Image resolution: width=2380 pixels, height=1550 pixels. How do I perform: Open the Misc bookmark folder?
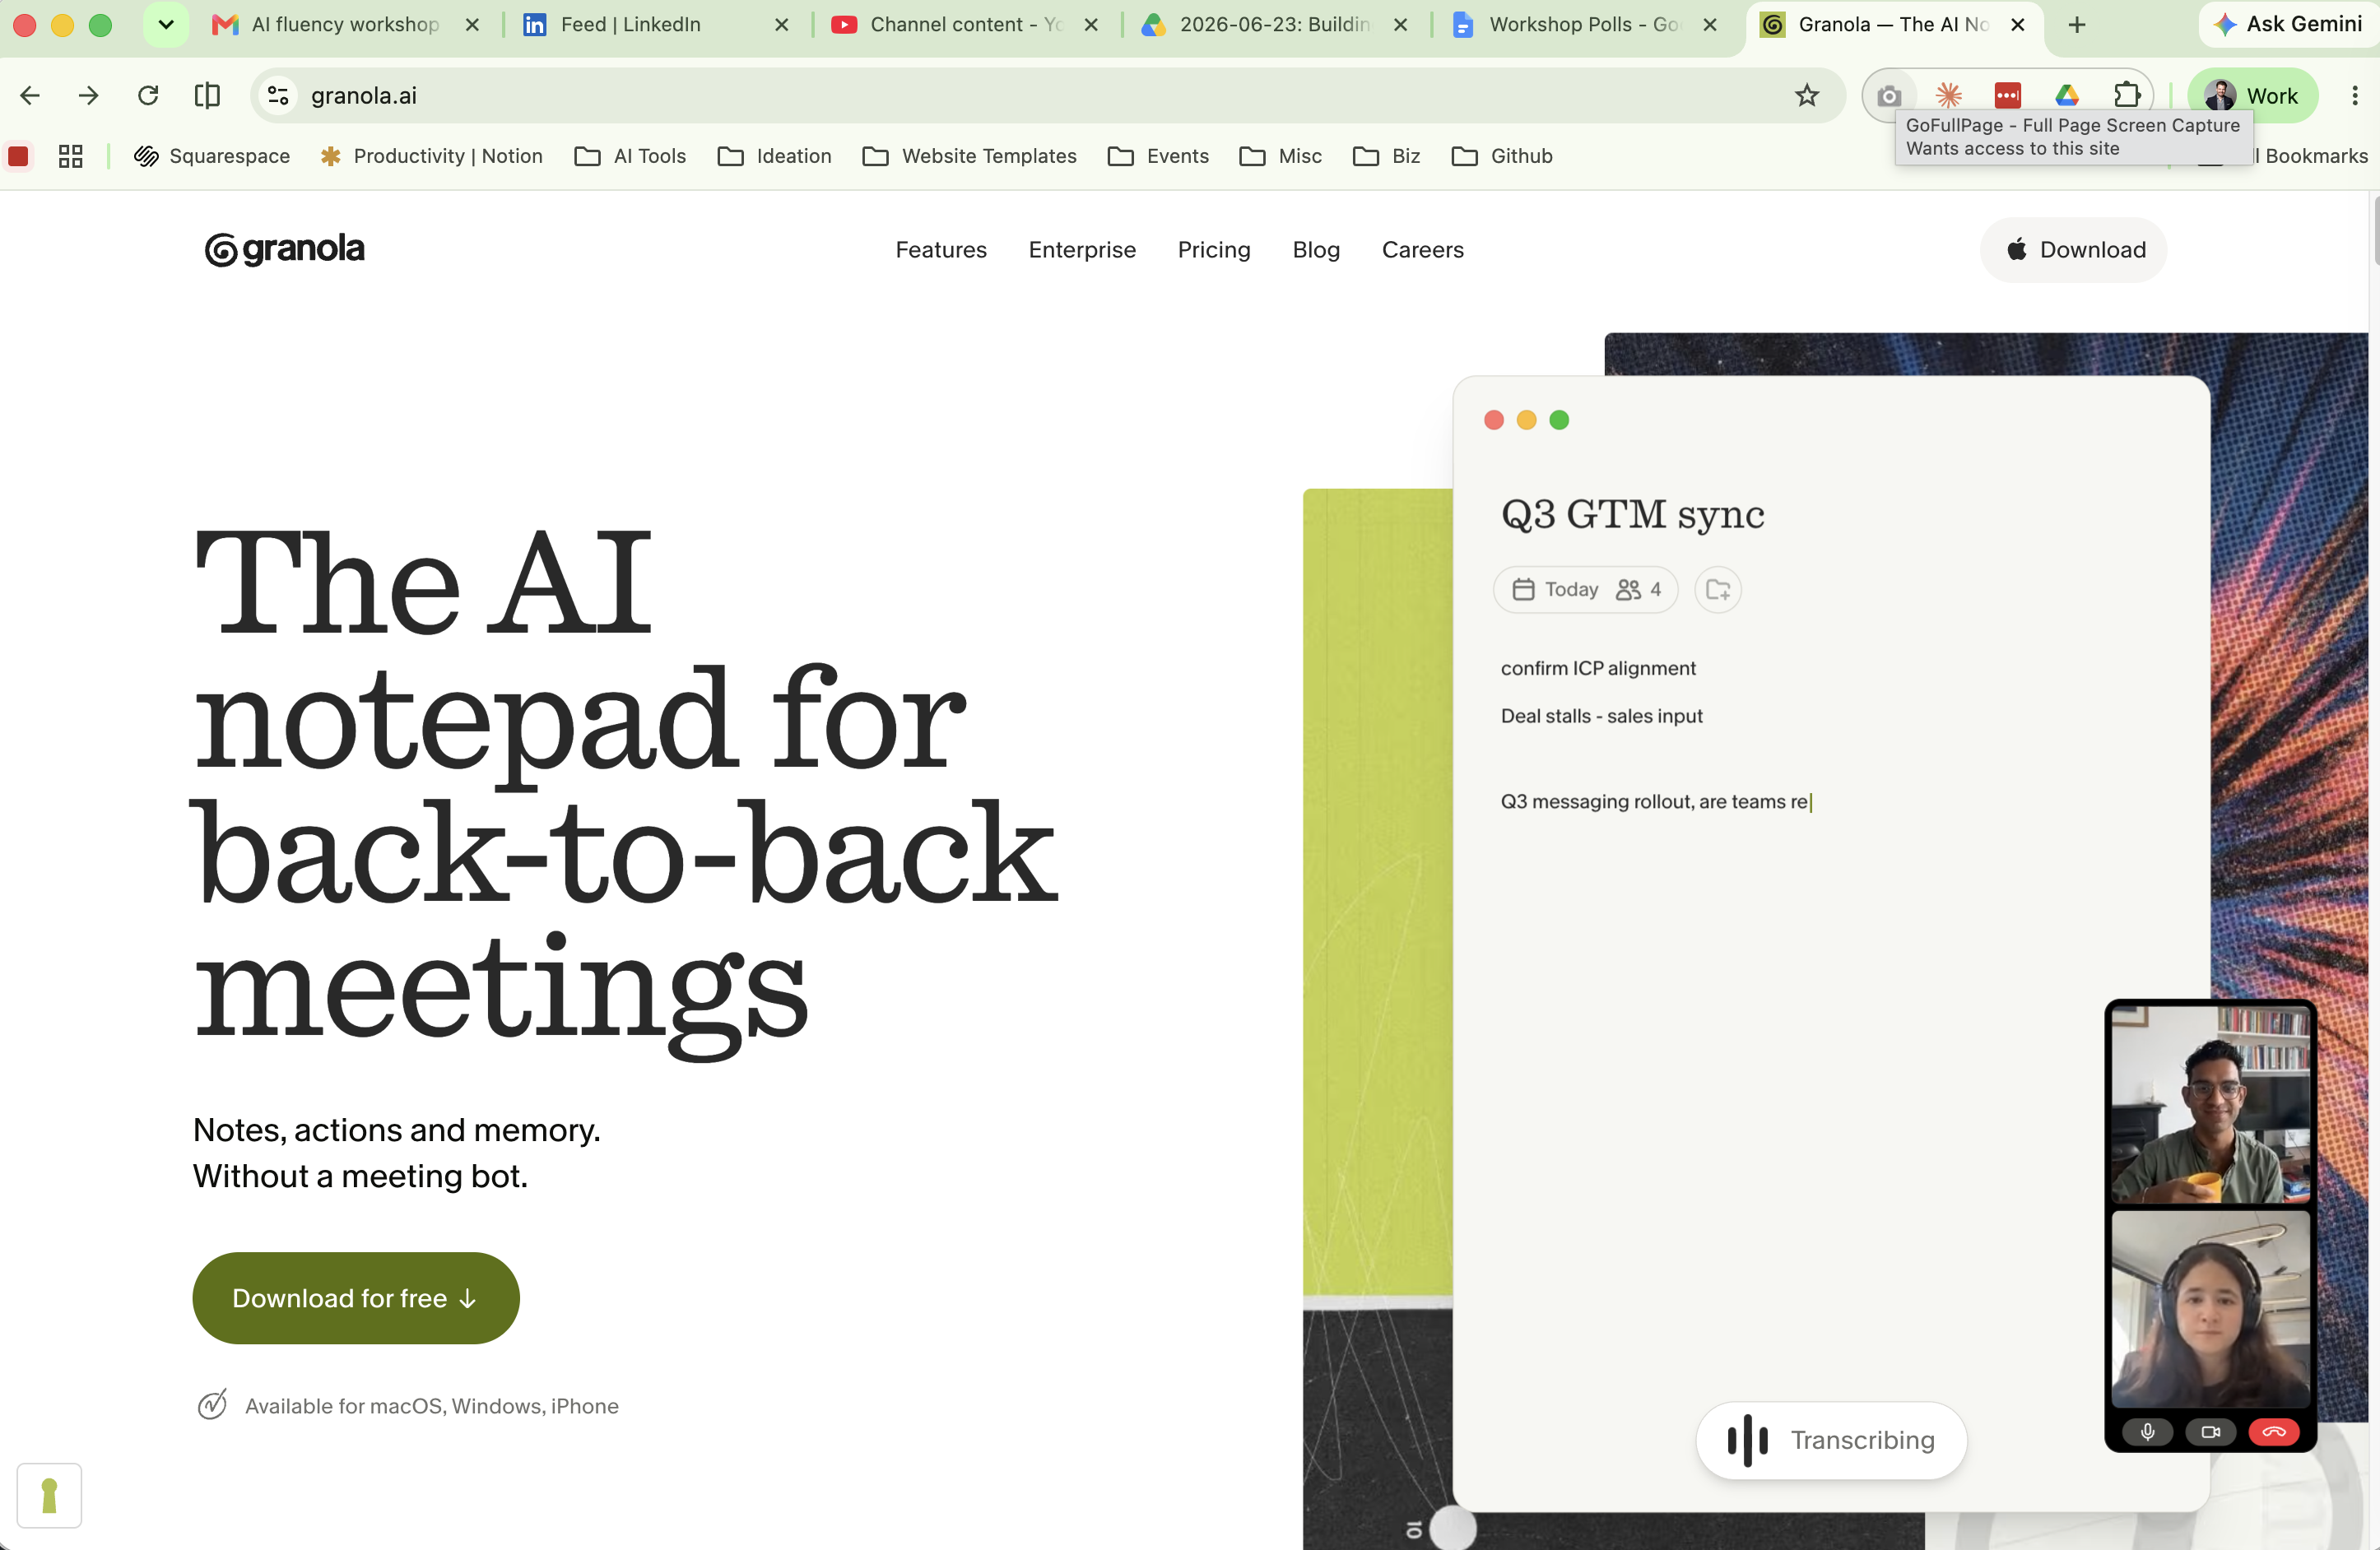[1280, 156]
